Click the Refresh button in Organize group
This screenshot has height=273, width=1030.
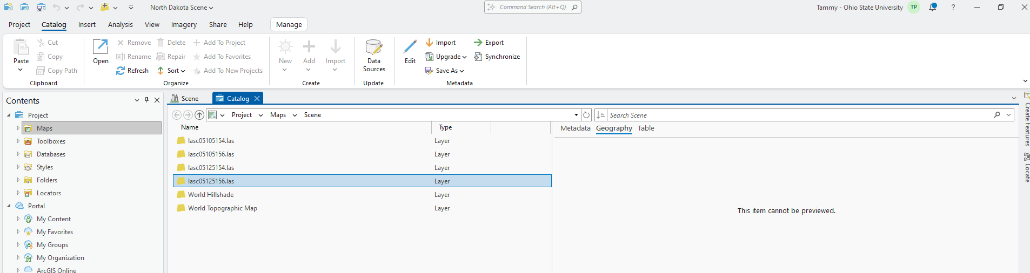tap(132, 71)
